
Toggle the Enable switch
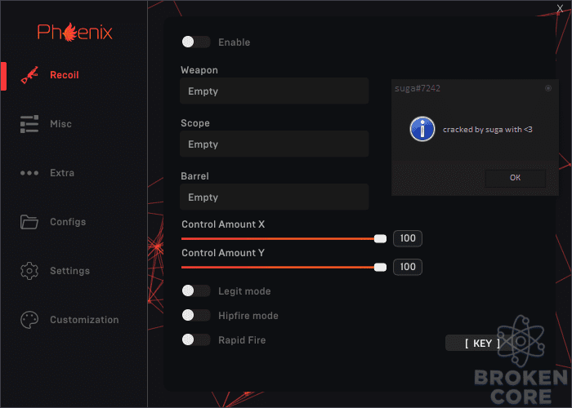tap(196, 42)
